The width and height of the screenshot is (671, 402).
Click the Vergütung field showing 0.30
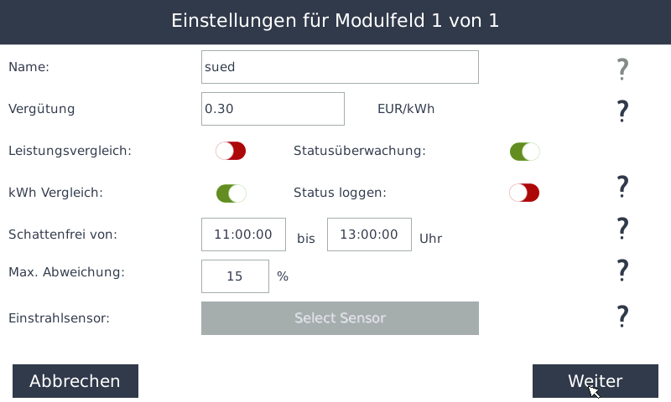[x=273, y=109]
